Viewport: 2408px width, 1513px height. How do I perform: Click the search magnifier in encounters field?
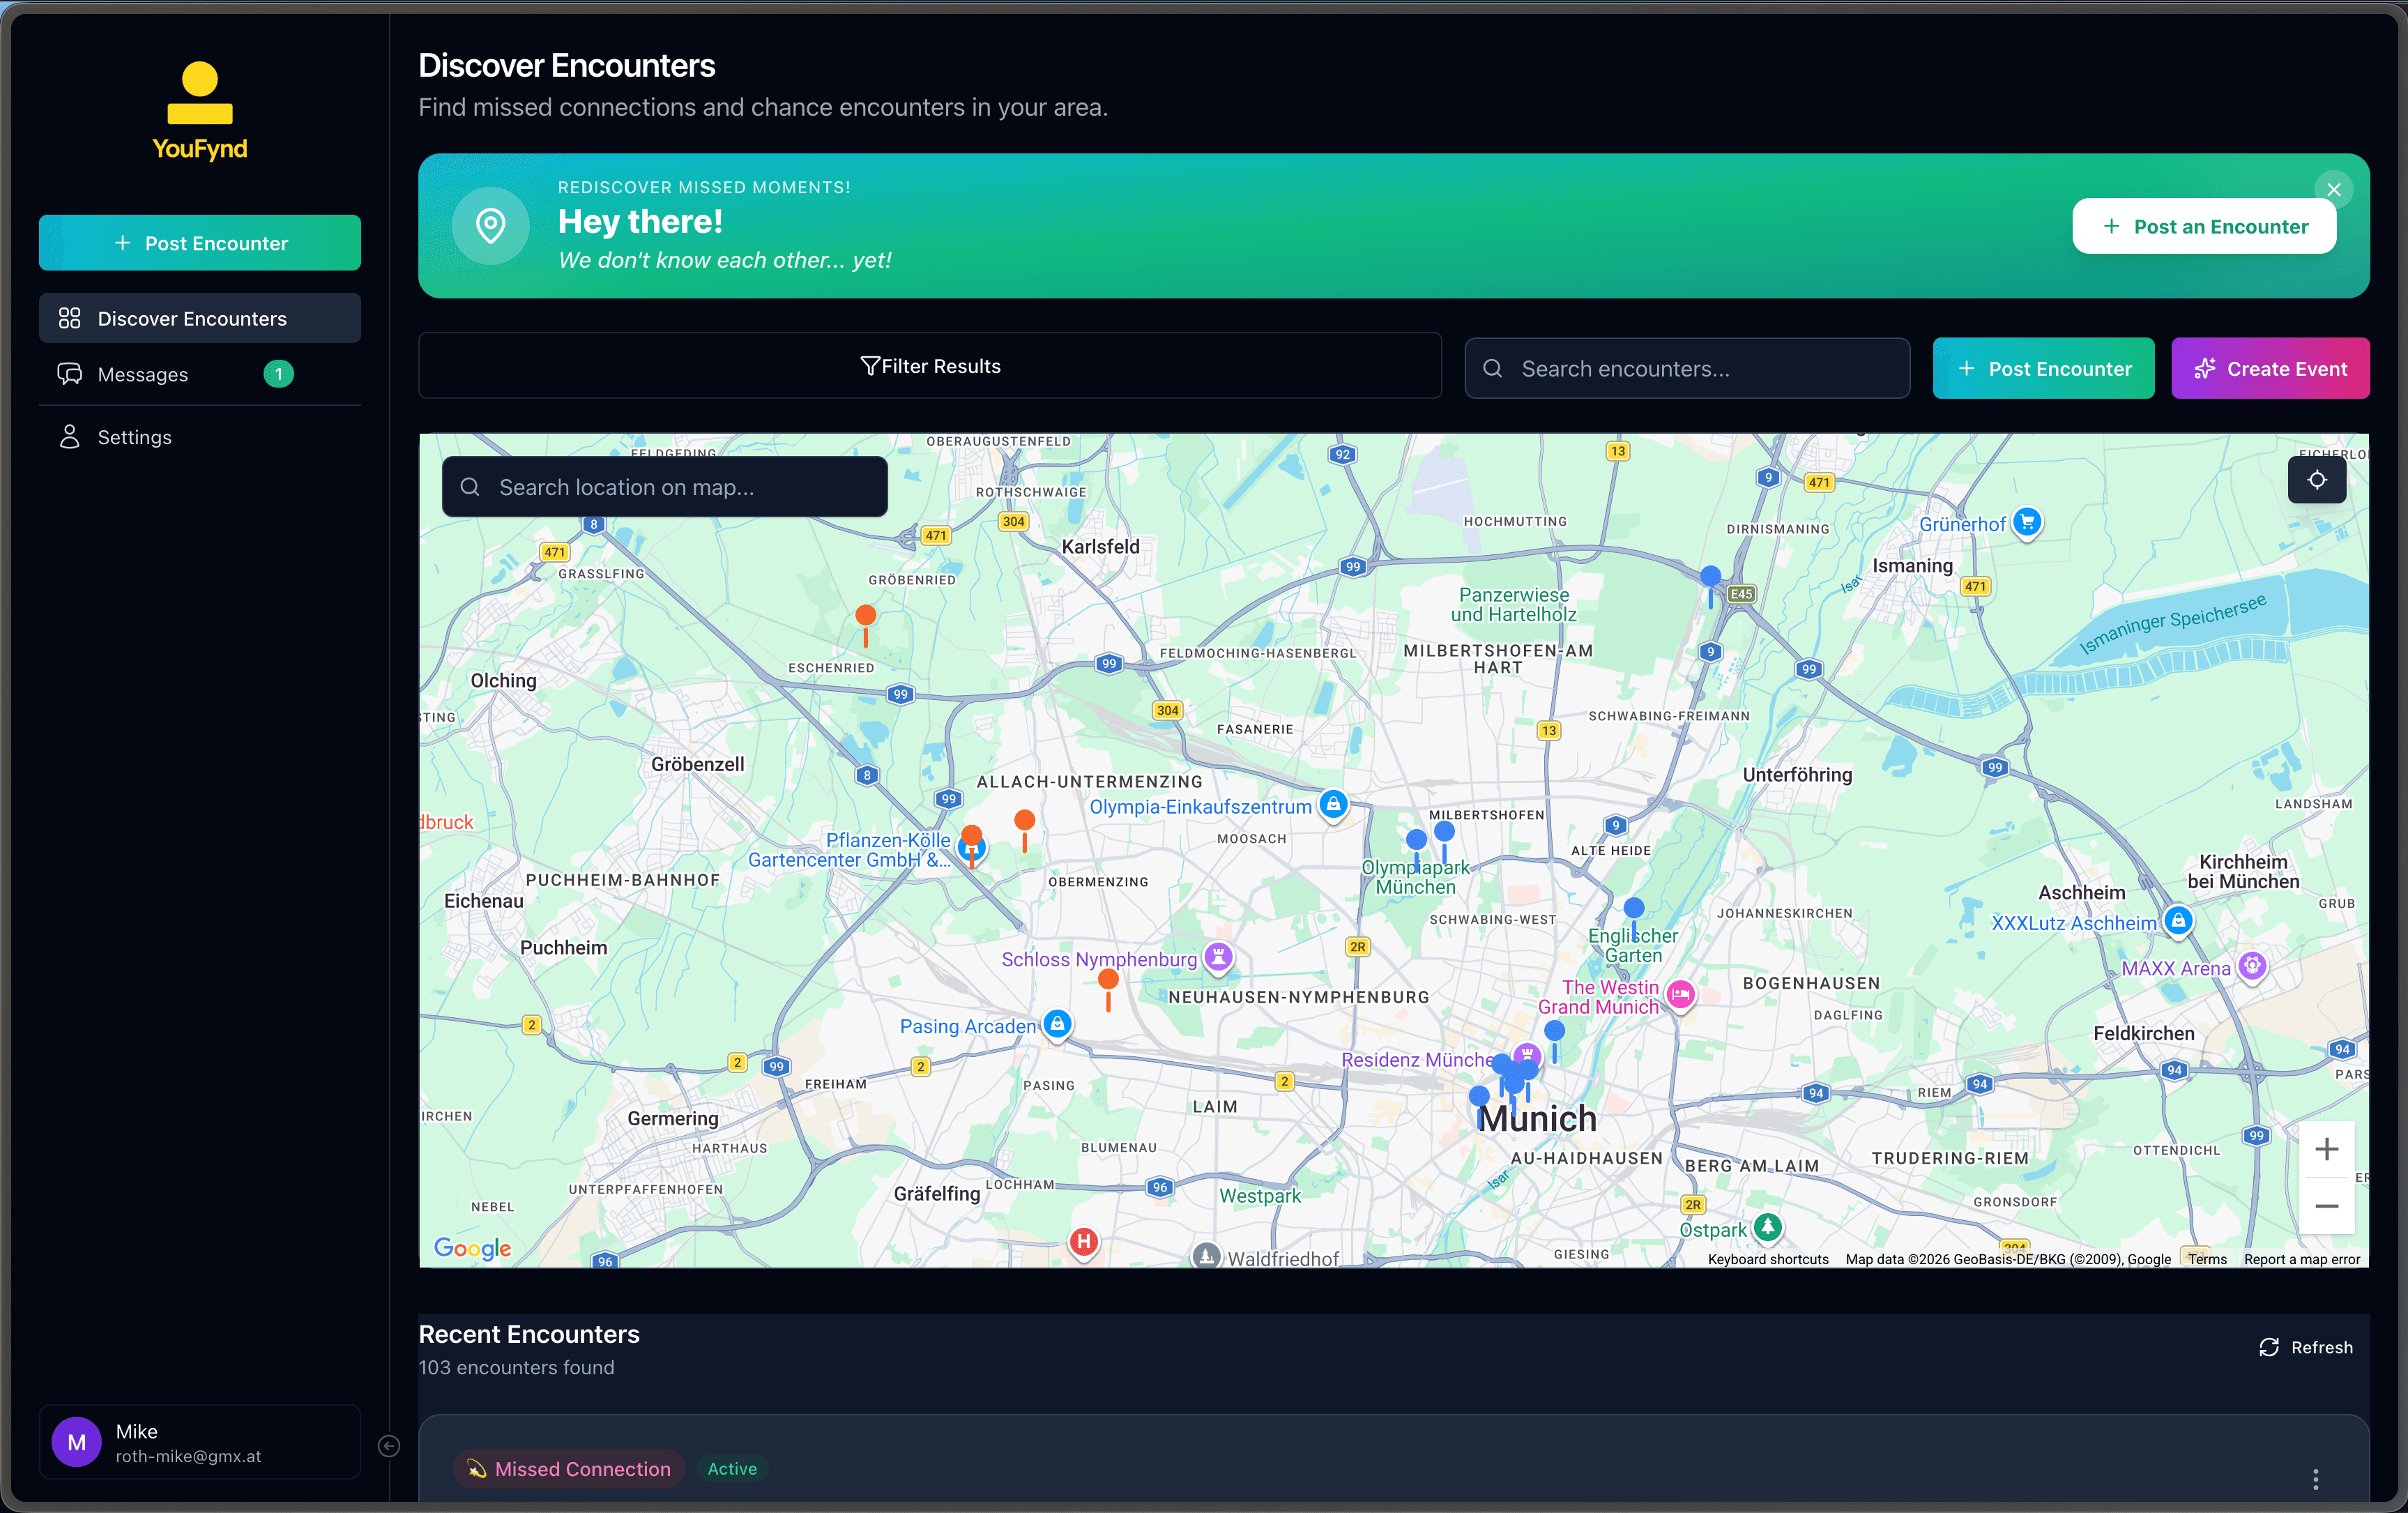1492,369
